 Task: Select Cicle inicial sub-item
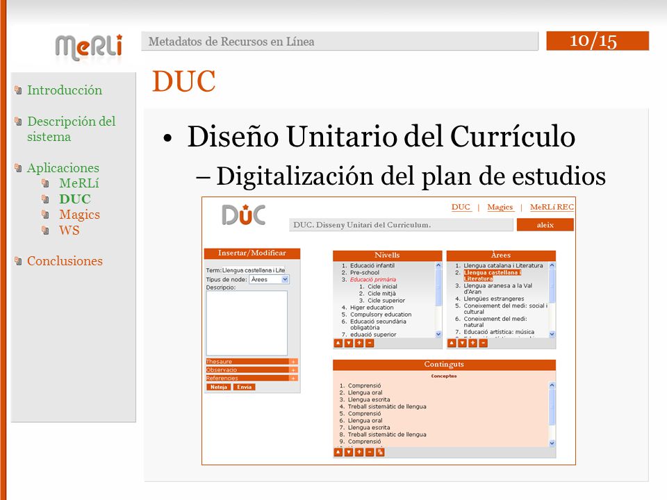pos(382,287)
